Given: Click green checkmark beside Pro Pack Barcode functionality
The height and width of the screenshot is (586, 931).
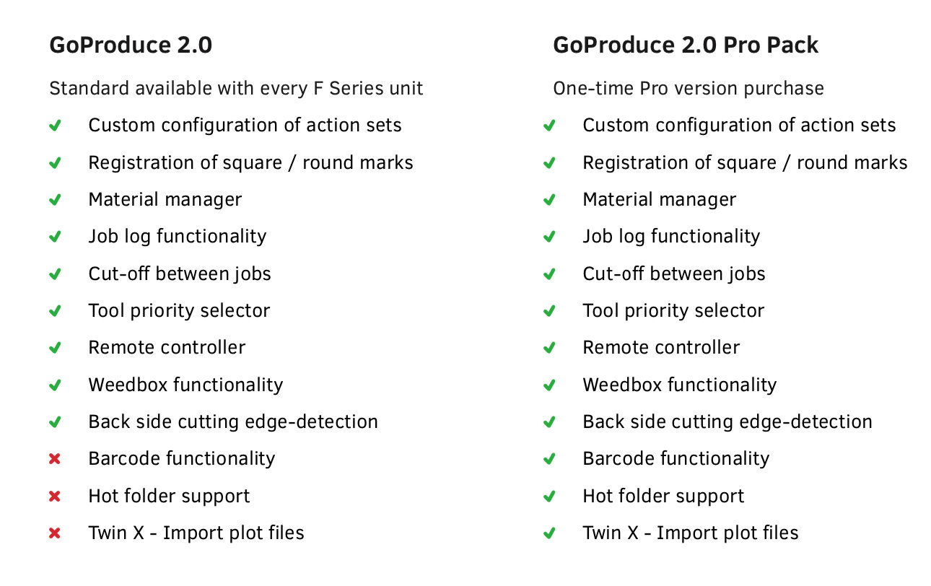Looking at the screenshot, I should [549, 459].
